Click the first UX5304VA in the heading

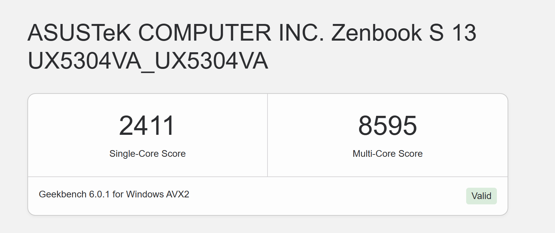coord(85,61)
